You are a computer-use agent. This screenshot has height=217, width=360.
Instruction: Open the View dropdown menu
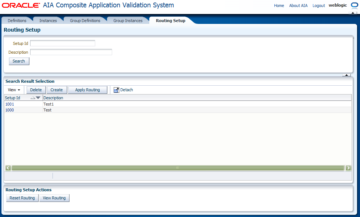point(14,90)
